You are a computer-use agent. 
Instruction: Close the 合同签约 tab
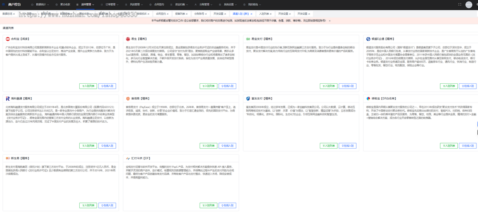(x=167, y=14)
